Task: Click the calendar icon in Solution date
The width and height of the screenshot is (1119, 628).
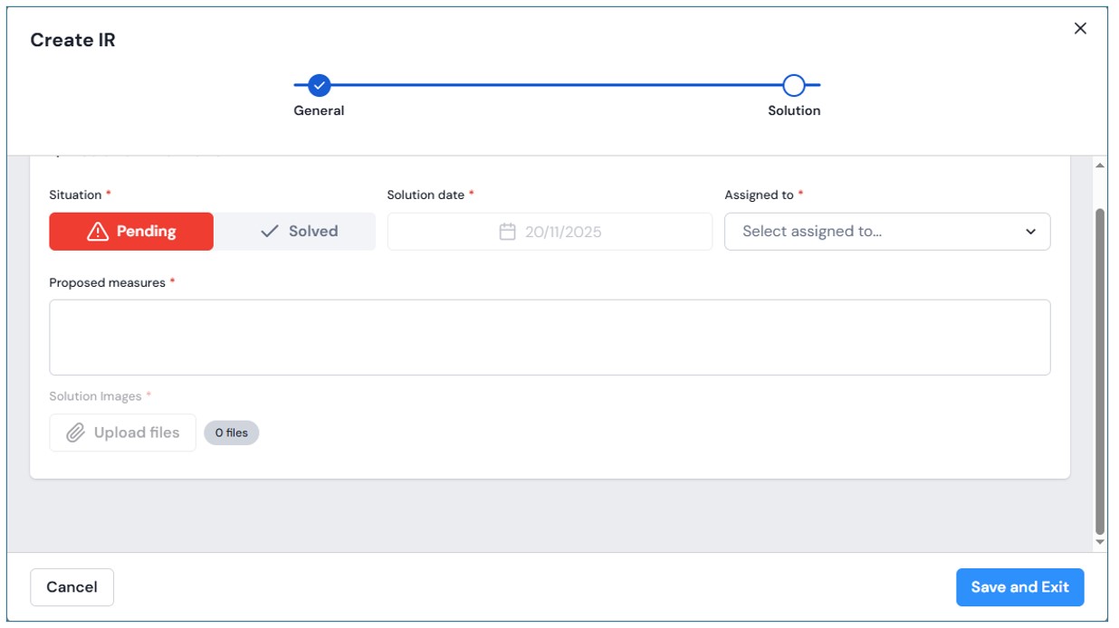Action: 508,232
